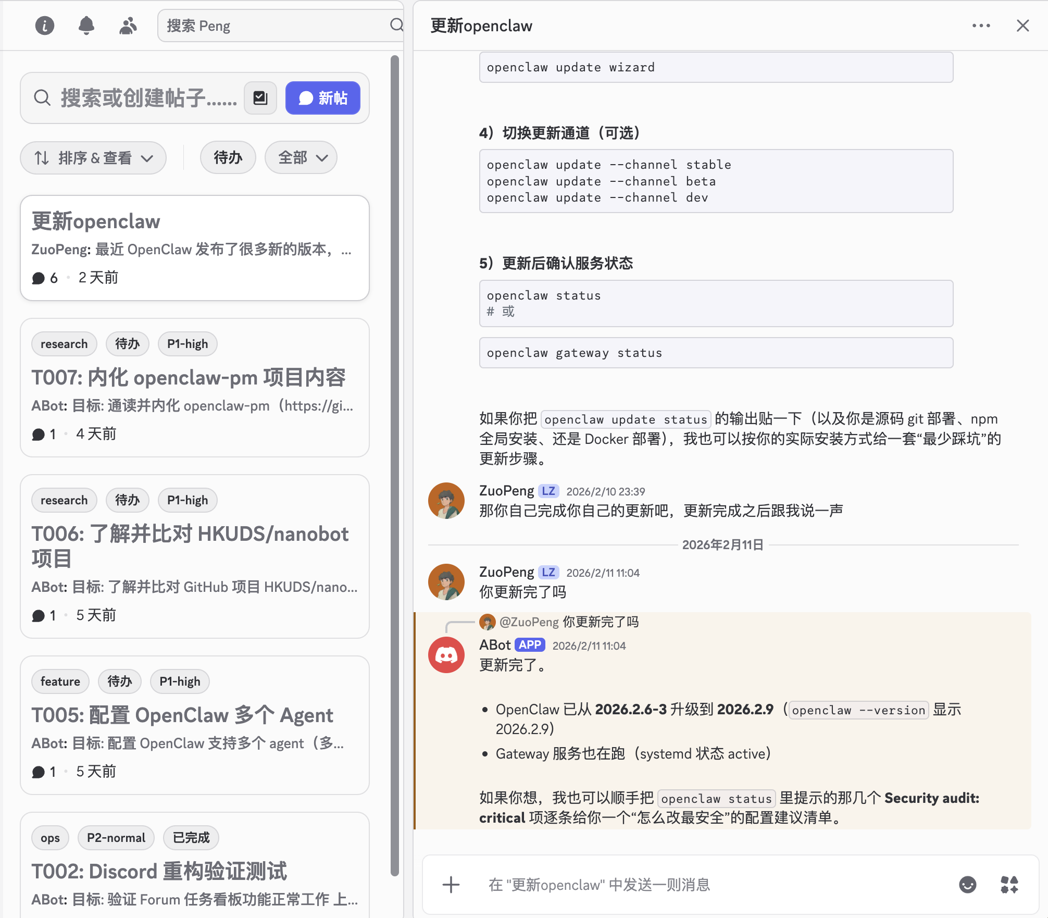Toggle the P1-high tag on T005

coord(179,681)
